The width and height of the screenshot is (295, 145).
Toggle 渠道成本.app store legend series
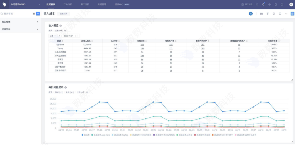pyautogui.click(x=101, y=135)
